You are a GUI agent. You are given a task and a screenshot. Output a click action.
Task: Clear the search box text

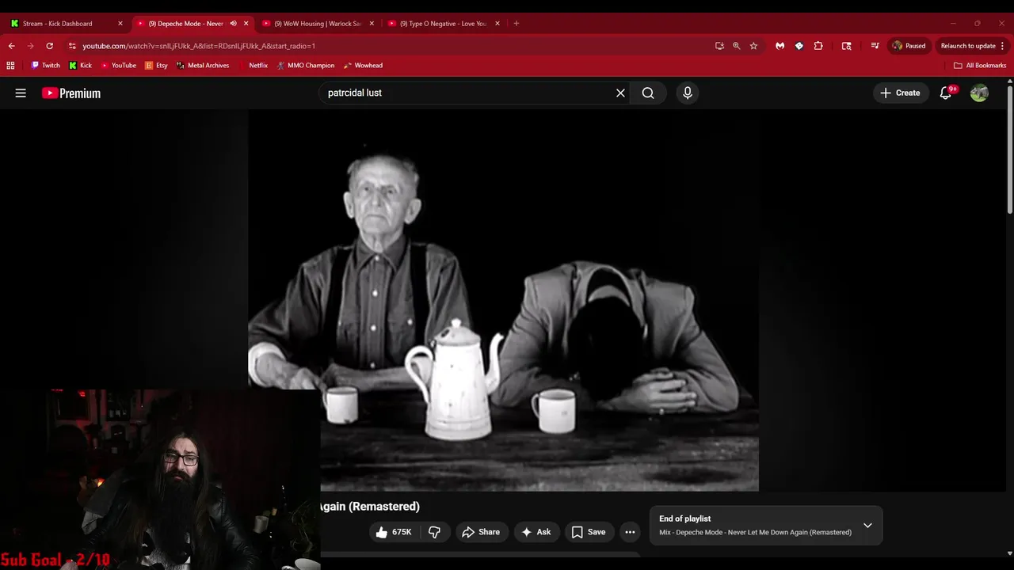pyautogui.click(x=620, y=93)
